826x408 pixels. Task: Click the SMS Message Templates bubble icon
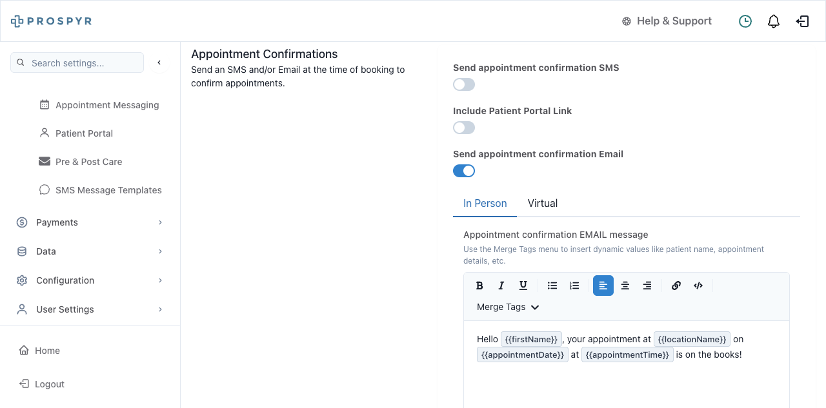[45, 189]
